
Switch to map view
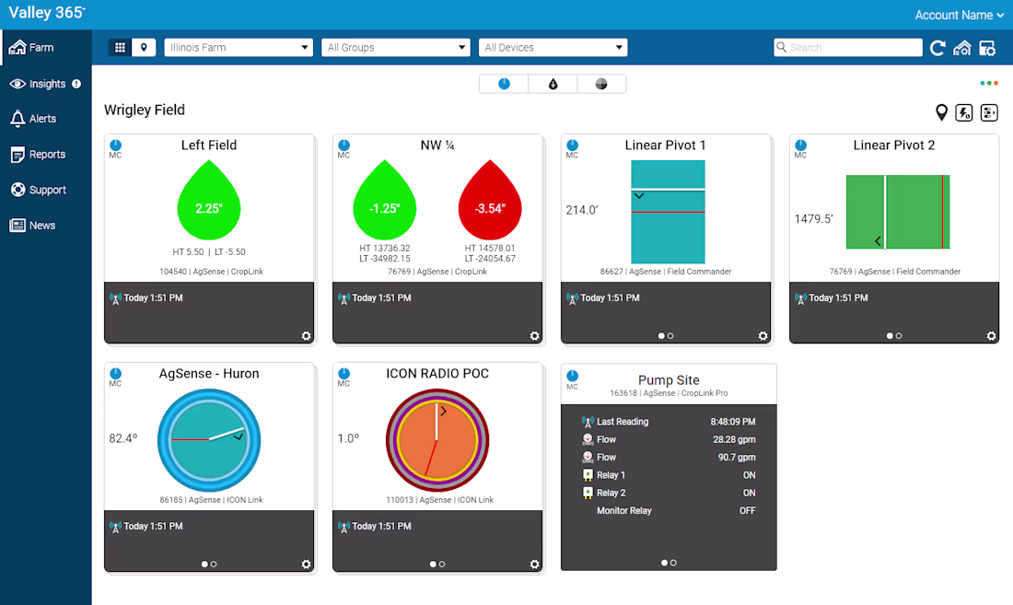coord(144,47)
